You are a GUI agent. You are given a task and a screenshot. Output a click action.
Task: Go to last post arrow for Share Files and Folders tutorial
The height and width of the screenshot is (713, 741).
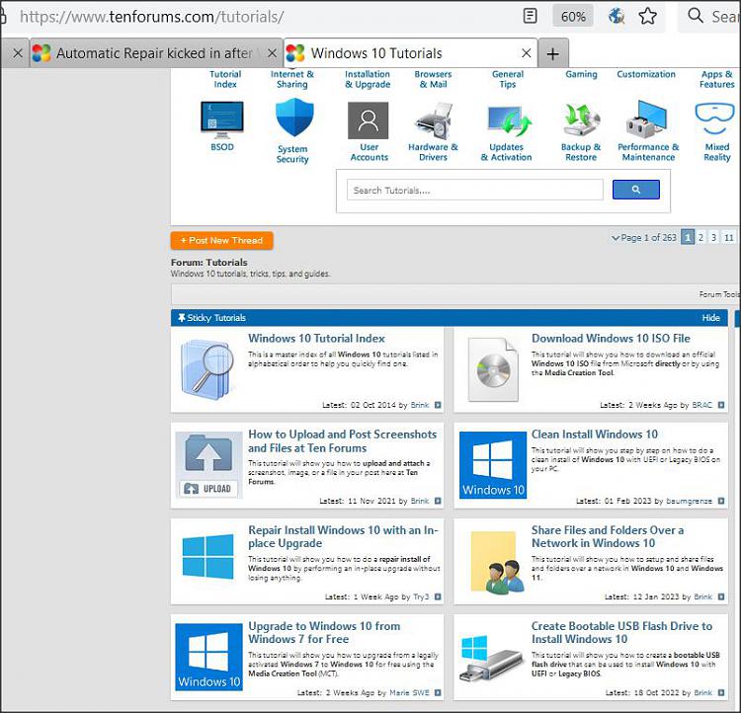coord(721,596)
